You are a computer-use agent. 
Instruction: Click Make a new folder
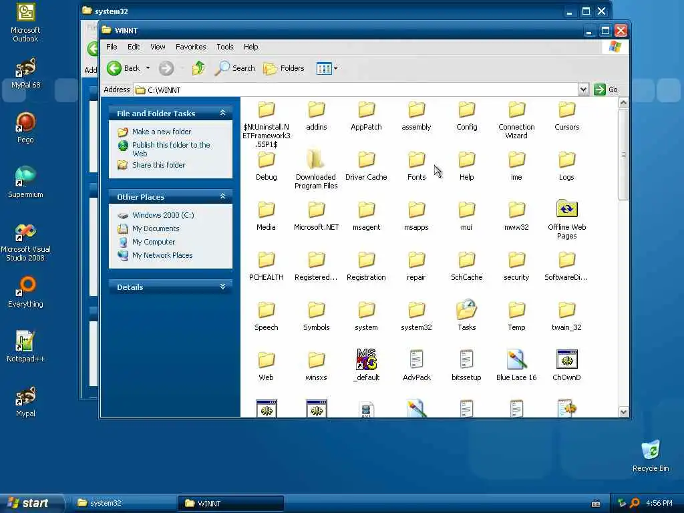tap(162, 132)
